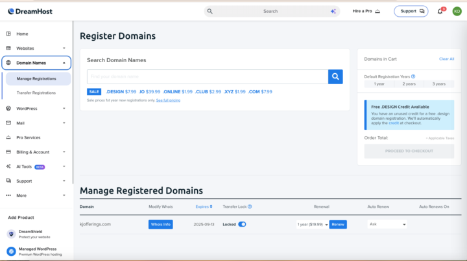Image resolution: width=467 pixels, height=261 pixels.
Task: Click the Renew button for kjofferings.com
Action: 338,225
